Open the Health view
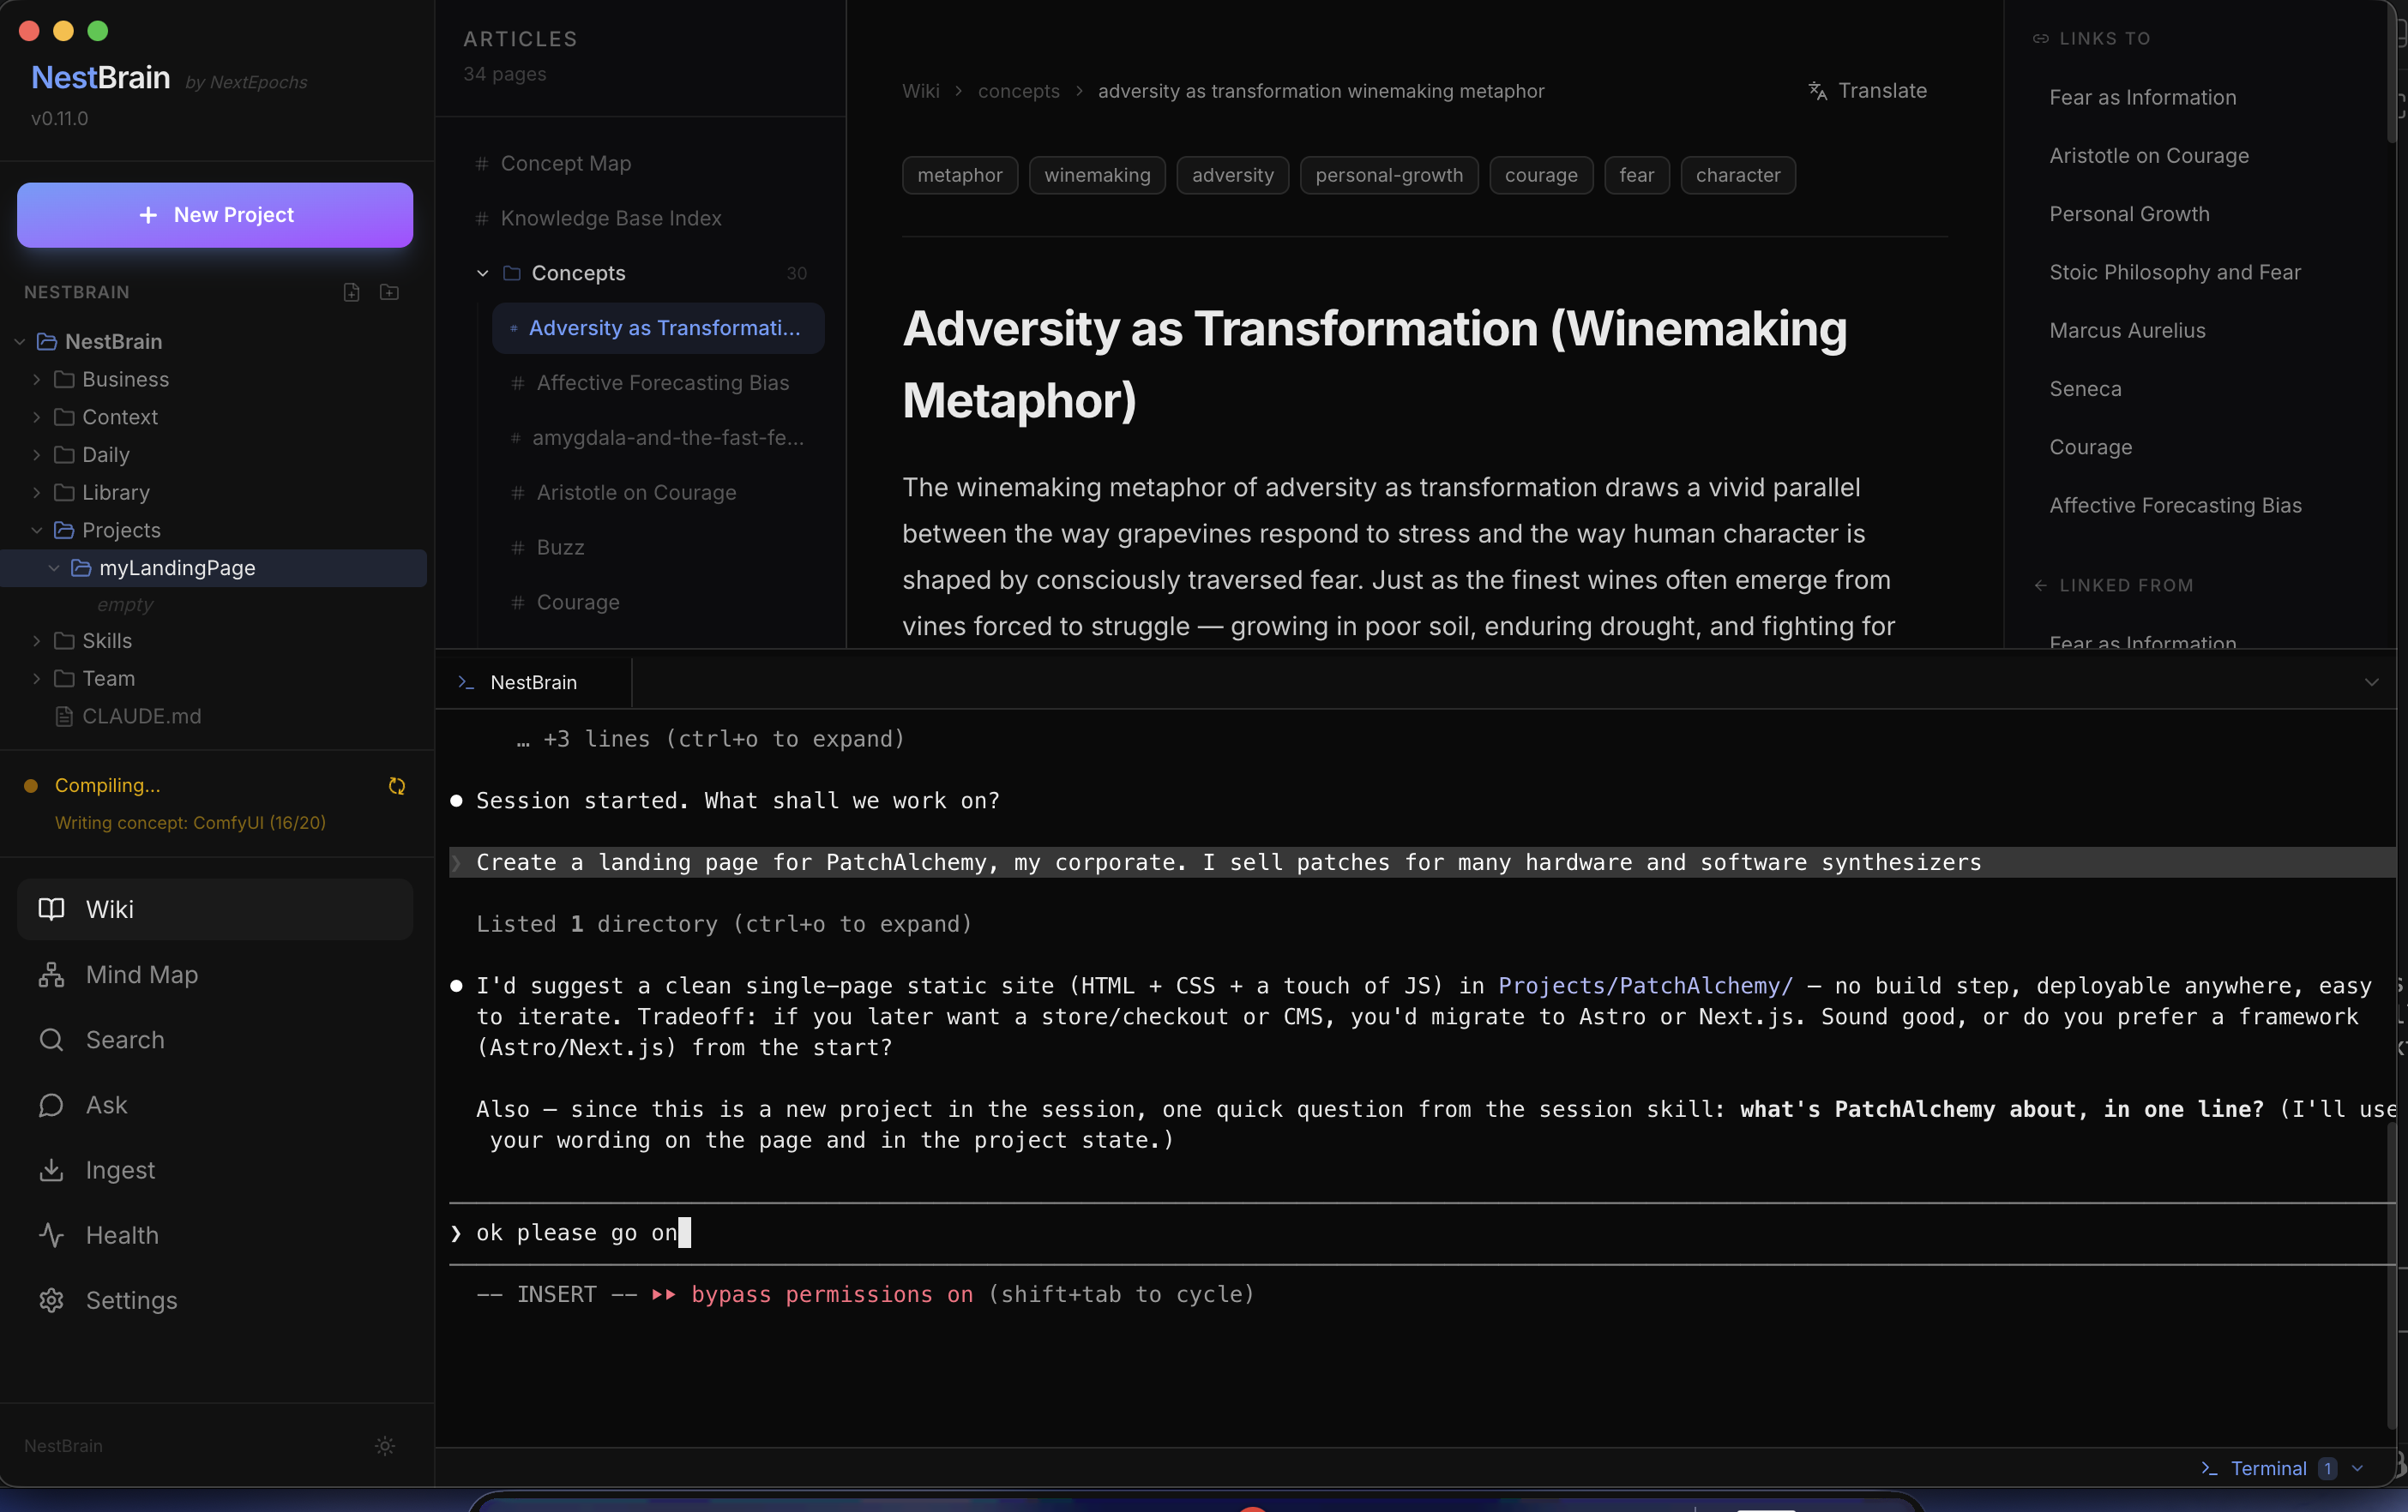Image resolution: width=2408 pixels, height=1512 pixels. (x=121, y=1234)
